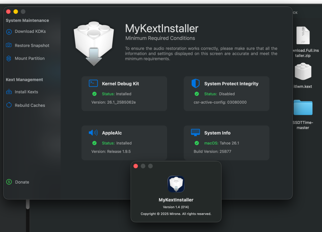This screenshot has width=322, height=232.
Task: Click the Kernel Debug Kit terminal icon
Action: click(93, 83)
